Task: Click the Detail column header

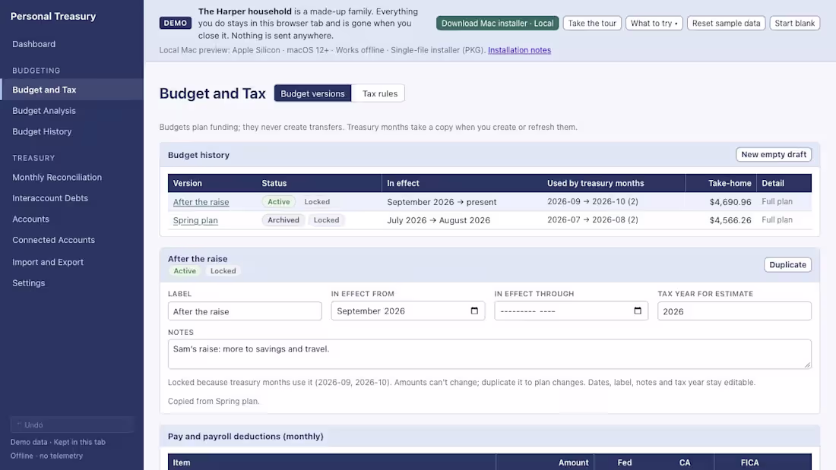Action: [x=773, y=183]
